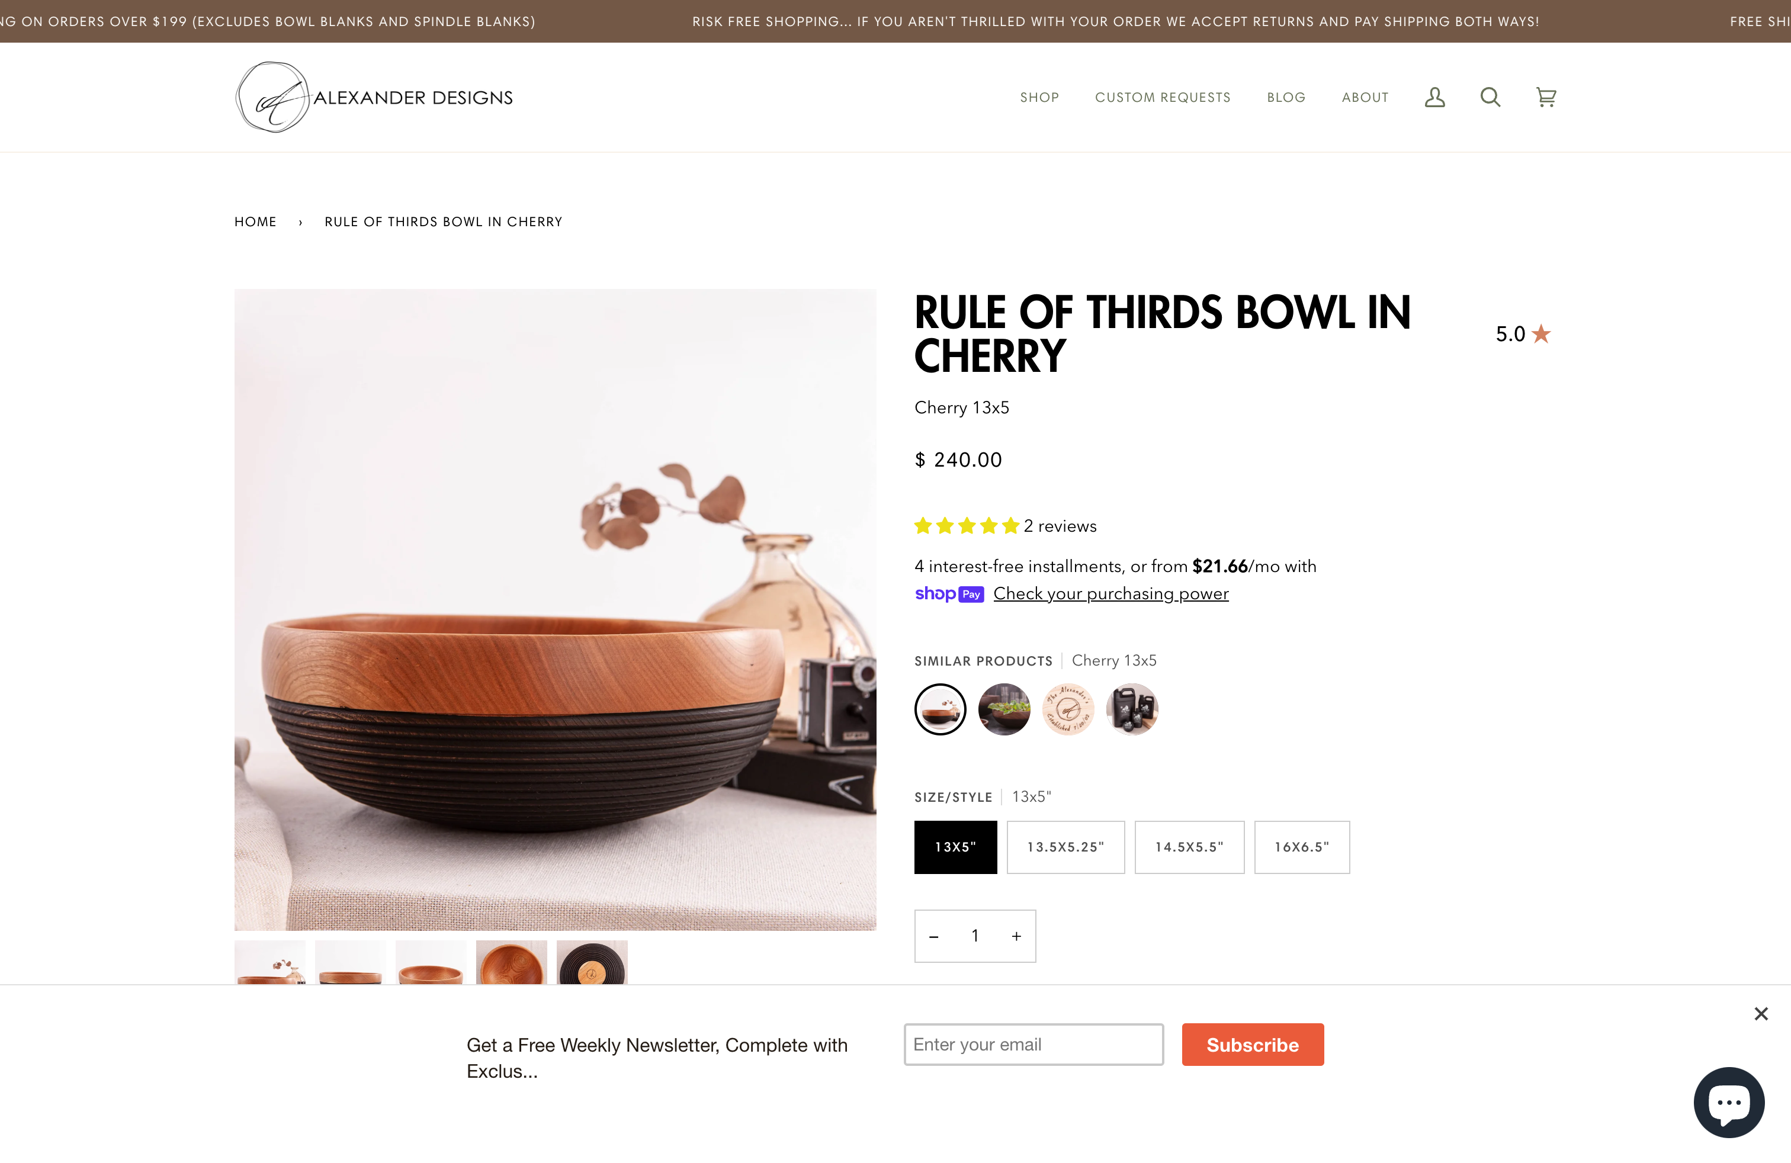This screenshot has height=1163, width=1791.
Task: Open the chat bubble widget
Action: click(x=1729, y=1102)
